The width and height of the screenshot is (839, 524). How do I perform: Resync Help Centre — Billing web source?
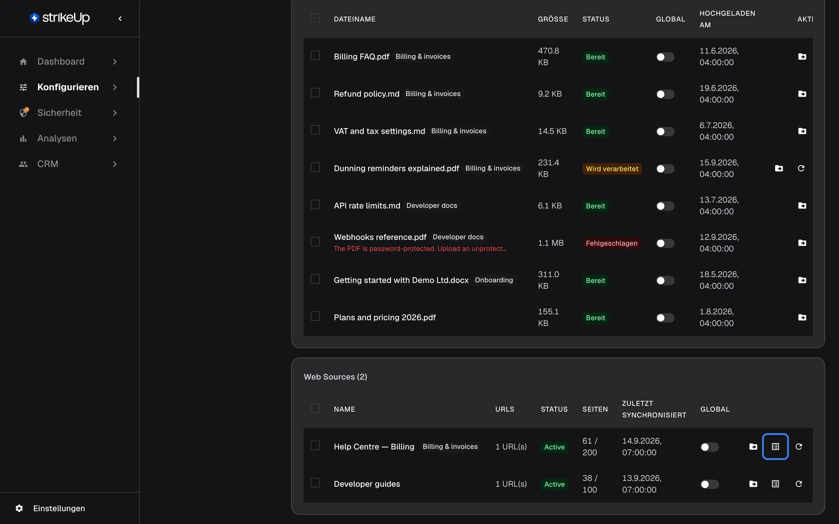(798, 447)
